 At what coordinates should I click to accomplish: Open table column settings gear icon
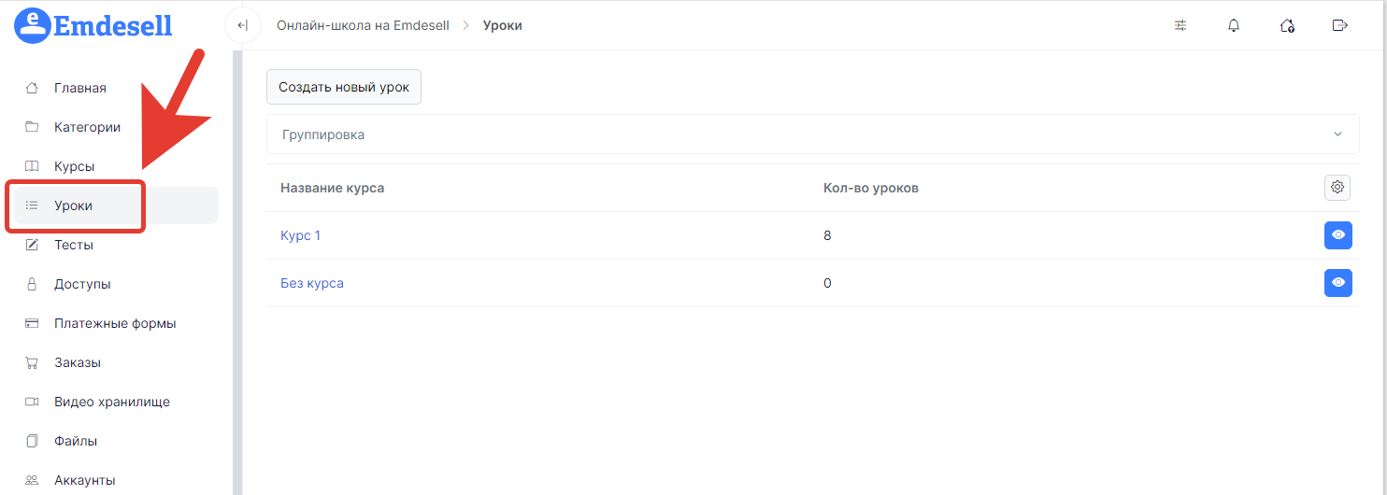click(x=1337, y=188)
